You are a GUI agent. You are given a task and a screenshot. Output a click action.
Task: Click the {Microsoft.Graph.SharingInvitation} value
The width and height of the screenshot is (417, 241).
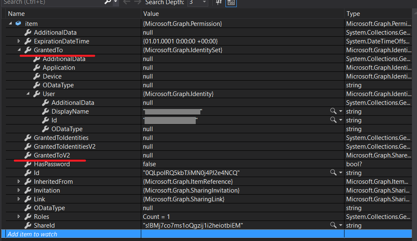[x=191, y=190]
